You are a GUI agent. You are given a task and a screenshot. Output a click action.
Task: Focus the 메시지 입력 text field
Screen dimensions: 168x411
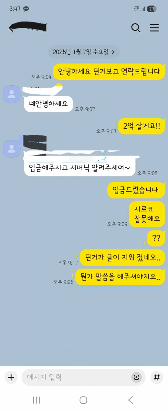tap(83, 377)
